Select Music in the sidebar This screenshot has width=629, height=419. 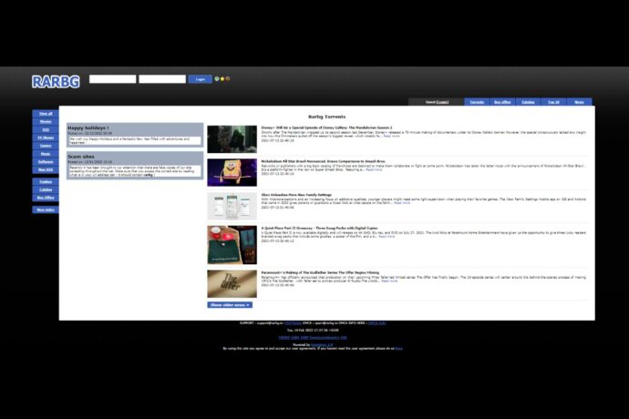[x=46, y=154]
